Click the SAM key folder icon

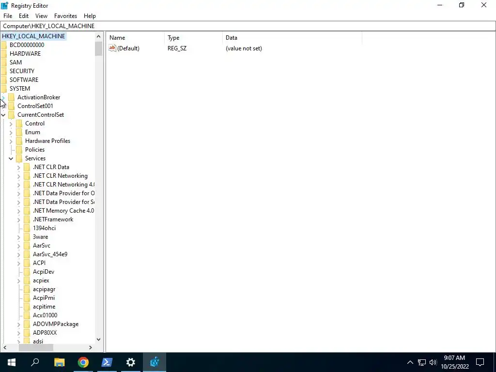4,62
